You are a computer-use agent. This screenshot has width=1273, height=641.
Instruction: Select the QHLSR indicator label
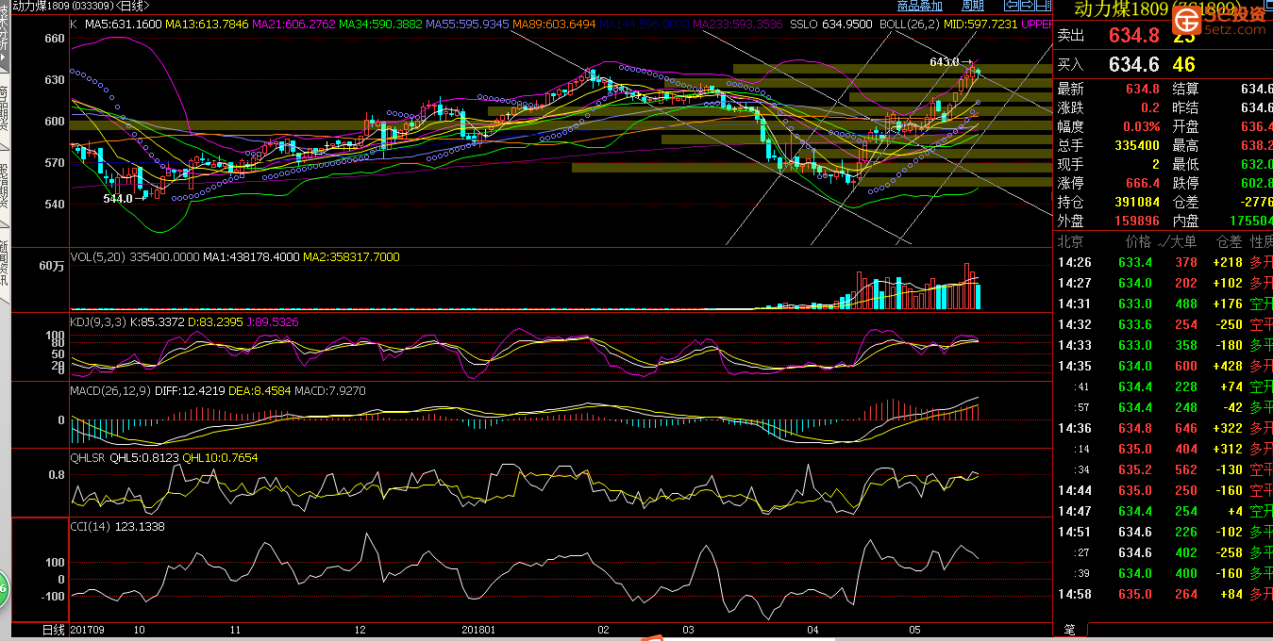(89, 458)
